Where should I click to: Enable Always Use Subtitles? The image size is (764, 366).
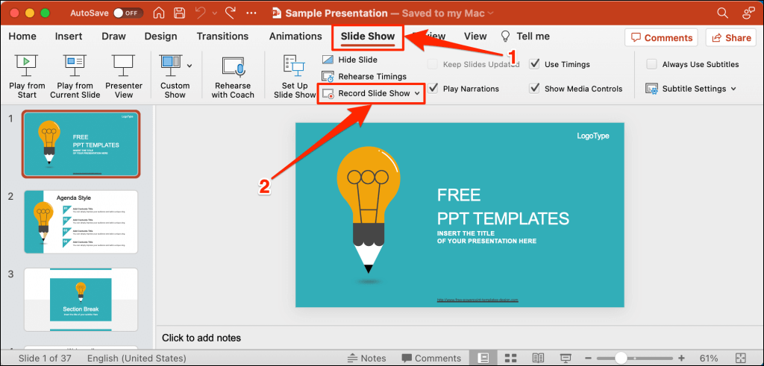(651, 64)
